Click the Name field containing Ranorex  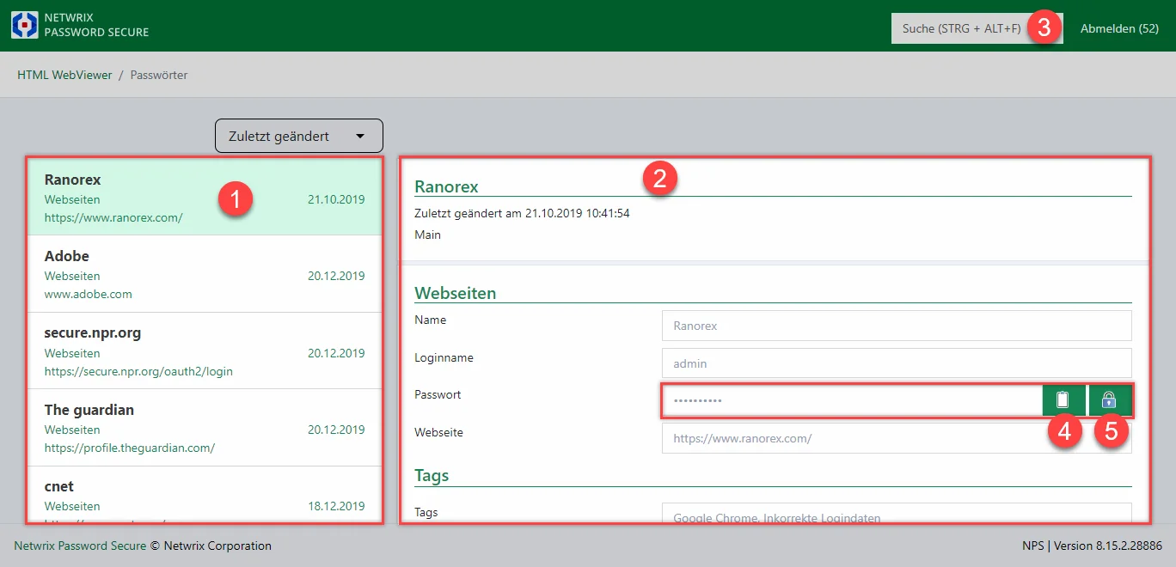[897, 326]
